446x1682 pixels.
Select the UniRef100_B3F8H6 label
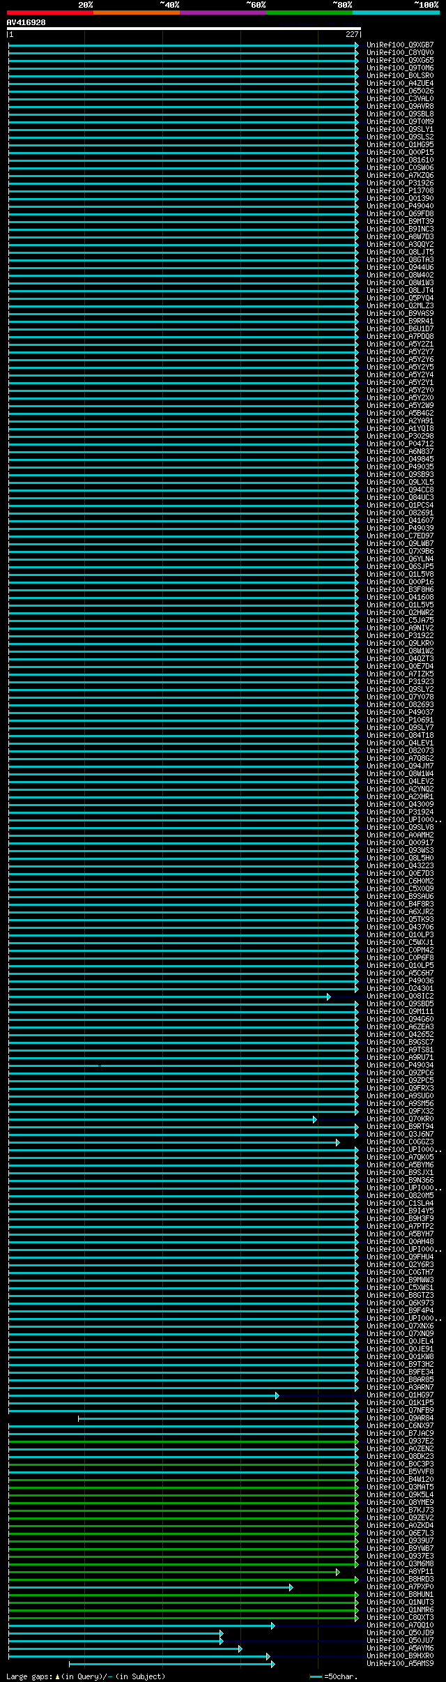(400, 590)
